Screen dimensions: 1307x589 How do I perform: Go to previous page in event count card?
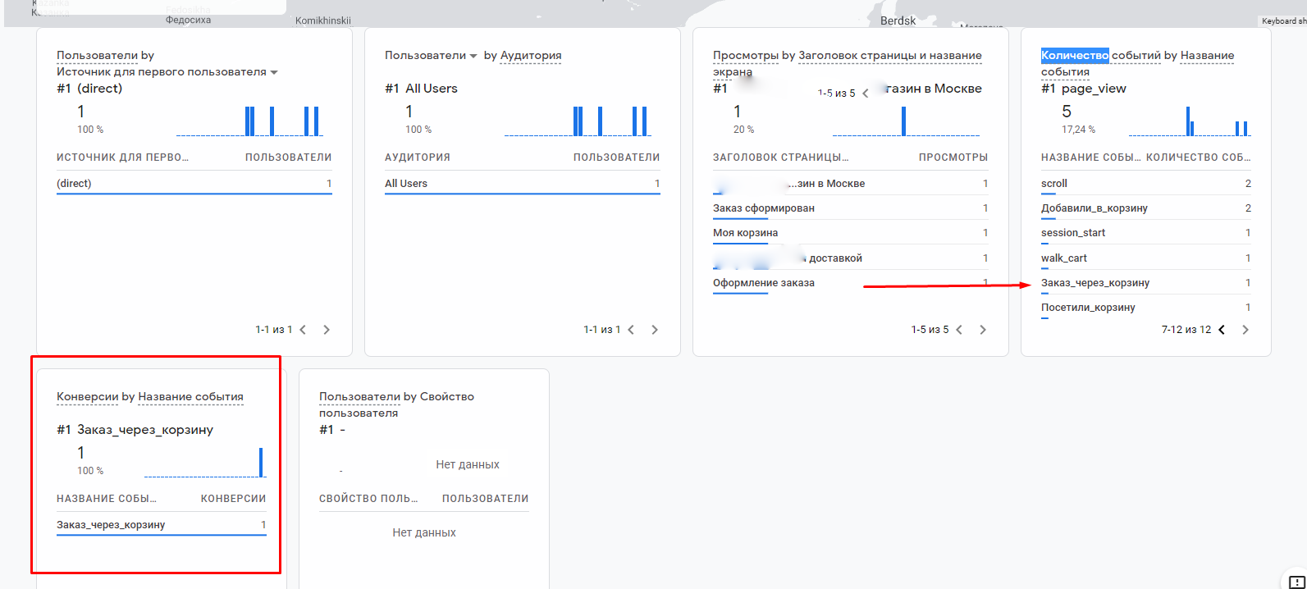pyautogui.click(x=1222, y=330)
